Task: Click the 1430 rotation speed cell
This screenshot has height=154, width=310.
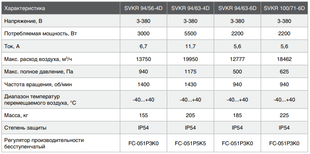Action: click(190, 84)
